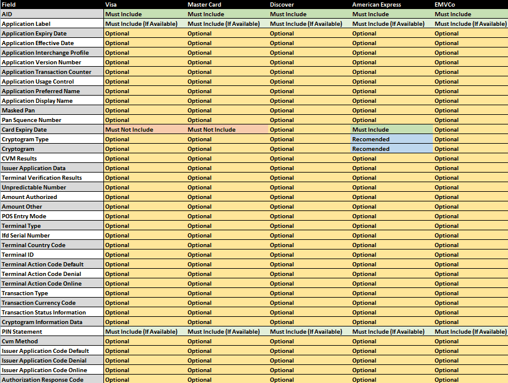Select the Discover column header
The image size is (508, 383).
(310, 5)
